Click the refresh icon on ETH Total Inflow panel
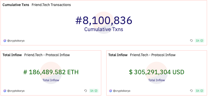This screenshot has height=96, width=208. tap(86, 91)
